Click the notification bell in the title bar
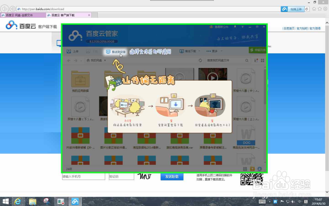Screen dimensions: 329x206 click(x=235, y=26)
